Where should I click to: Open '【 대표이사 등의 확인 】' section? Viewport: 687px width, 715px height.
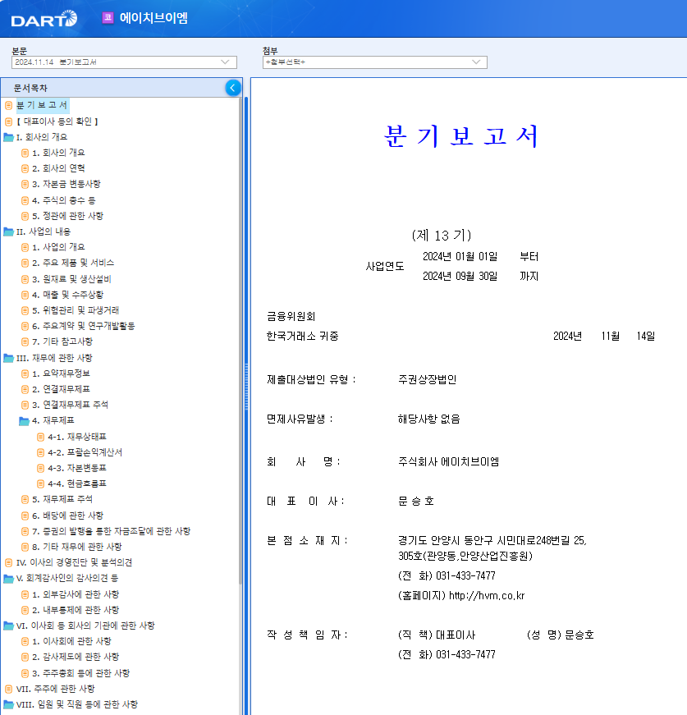coord(57,121)
